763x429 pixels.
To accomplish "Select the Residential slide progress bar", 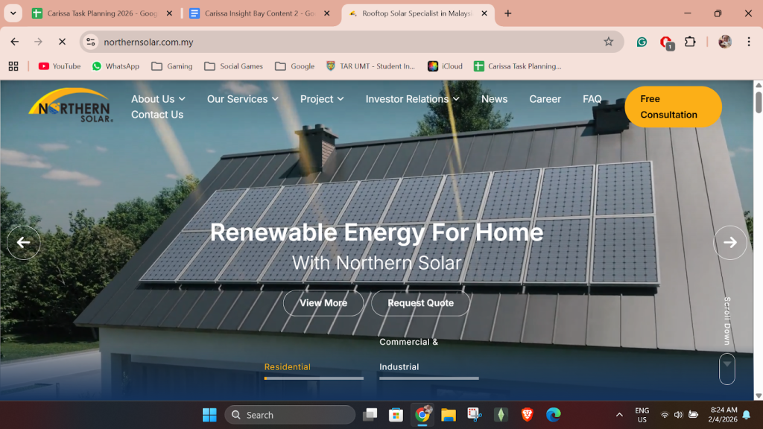I will pos(313,377).
